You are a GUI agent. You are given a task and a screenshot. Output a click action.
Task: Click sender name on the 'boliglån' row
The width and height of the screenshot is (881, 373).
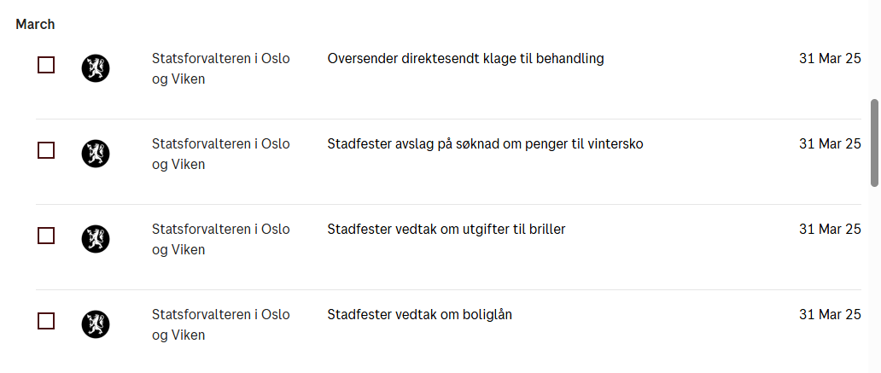pos(220,324)
